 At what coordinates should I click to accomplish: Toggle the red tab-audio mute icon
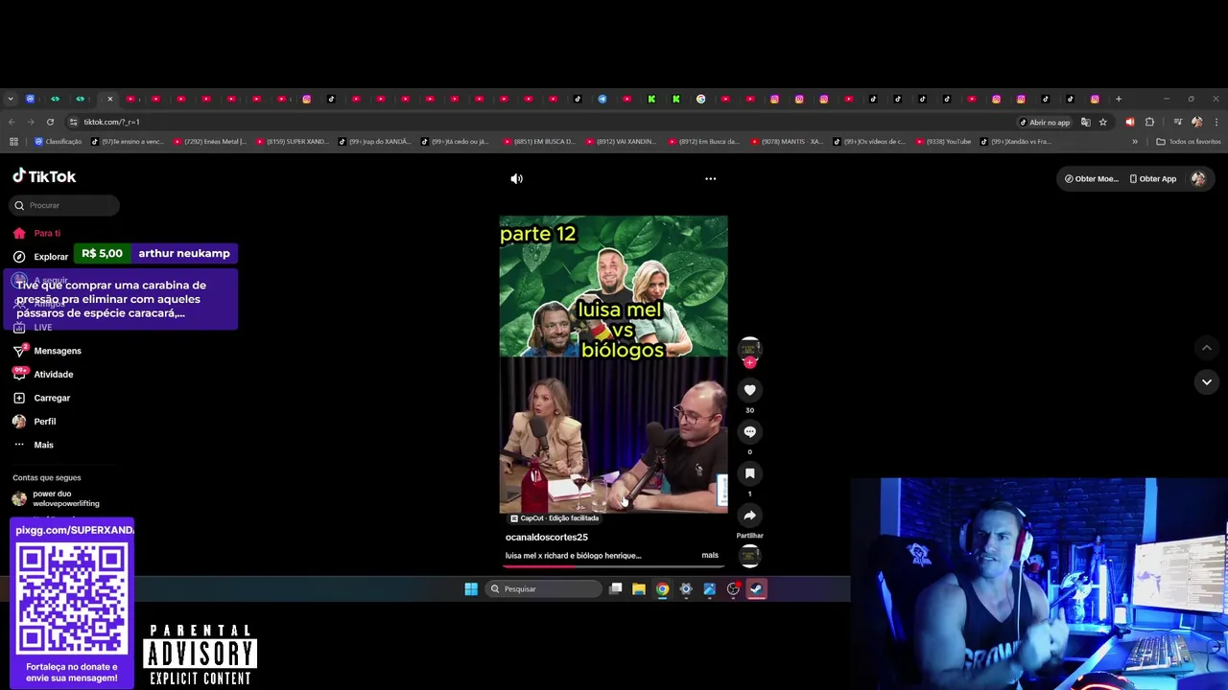pos(1129,122)
